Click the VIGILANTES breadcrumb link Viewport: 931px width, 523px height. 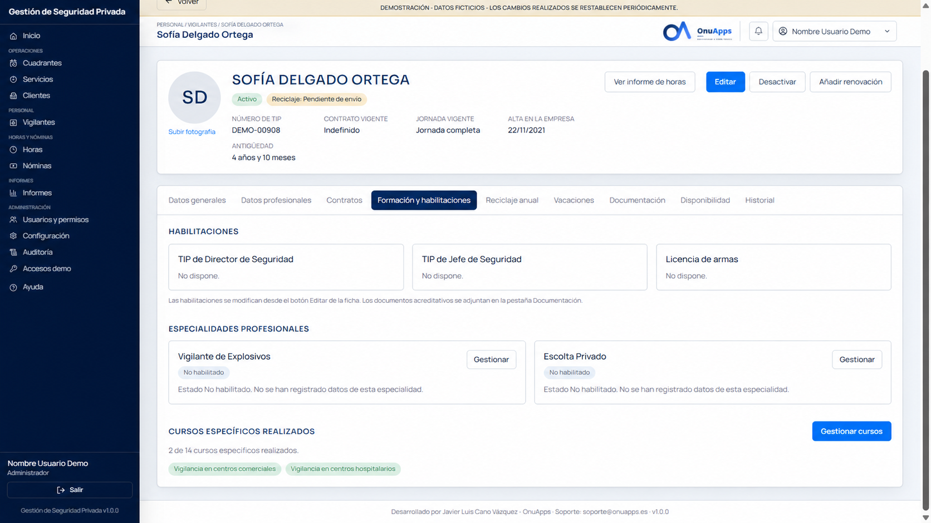(x=202, y=24)
